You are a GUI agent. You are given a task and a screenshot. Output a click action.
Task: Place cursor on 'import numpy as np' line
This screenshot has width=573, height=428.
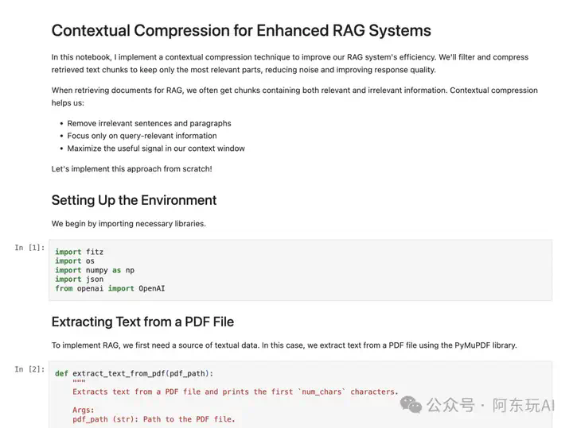[x=95, y=270]
